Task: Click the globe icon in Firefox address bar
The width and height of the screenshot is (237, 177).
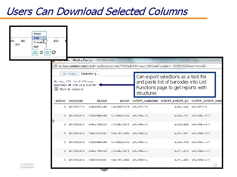Action: tap(55, 66)
